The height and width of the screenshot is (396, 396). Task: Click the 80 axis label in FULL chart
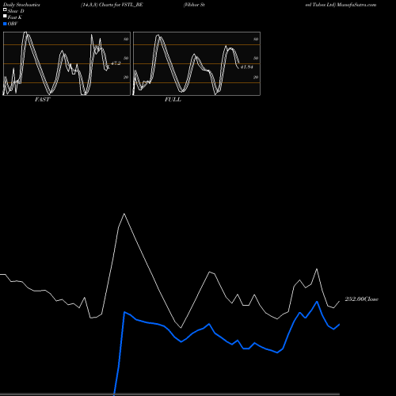coord(256,39)
